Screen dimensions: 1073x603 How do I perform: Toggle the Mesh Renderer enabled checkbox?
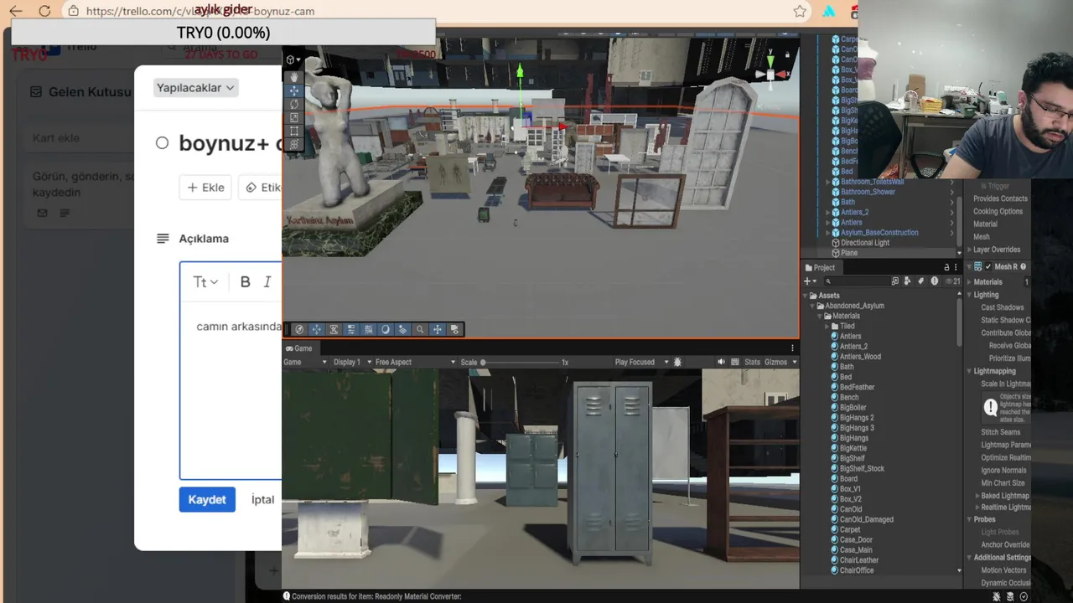pos(987,267)
